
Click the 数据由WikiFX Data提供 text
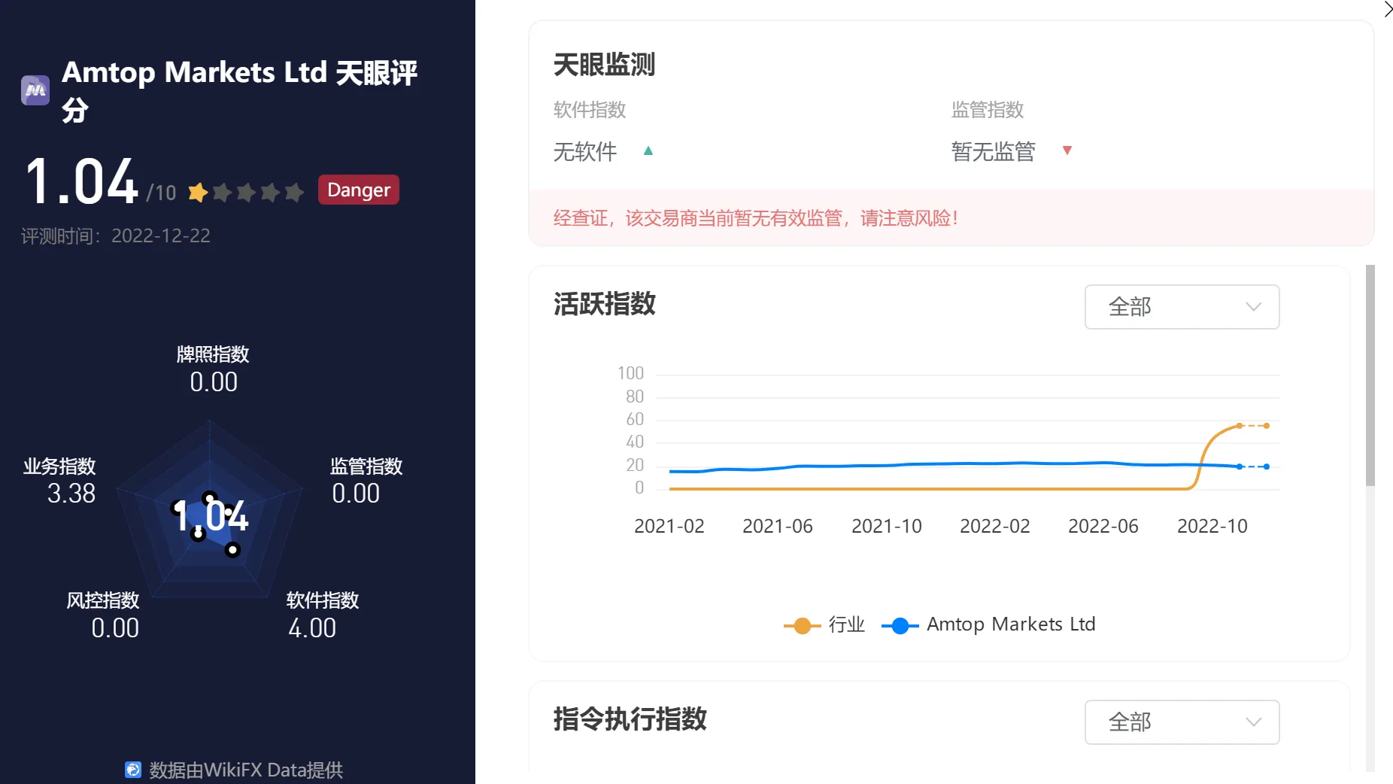pyautogui.click(x=246, y=770)
